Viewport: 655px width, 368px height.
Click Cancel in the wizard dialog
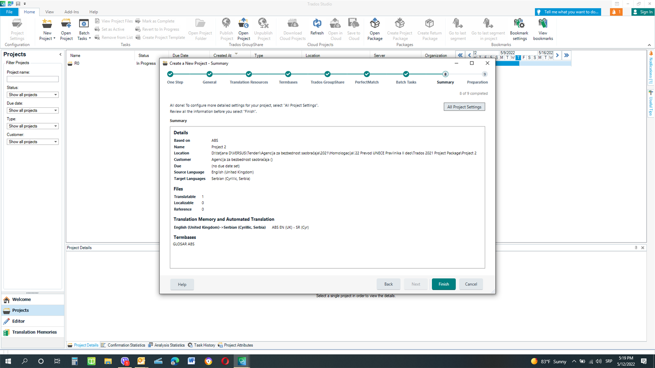point(471,284)
